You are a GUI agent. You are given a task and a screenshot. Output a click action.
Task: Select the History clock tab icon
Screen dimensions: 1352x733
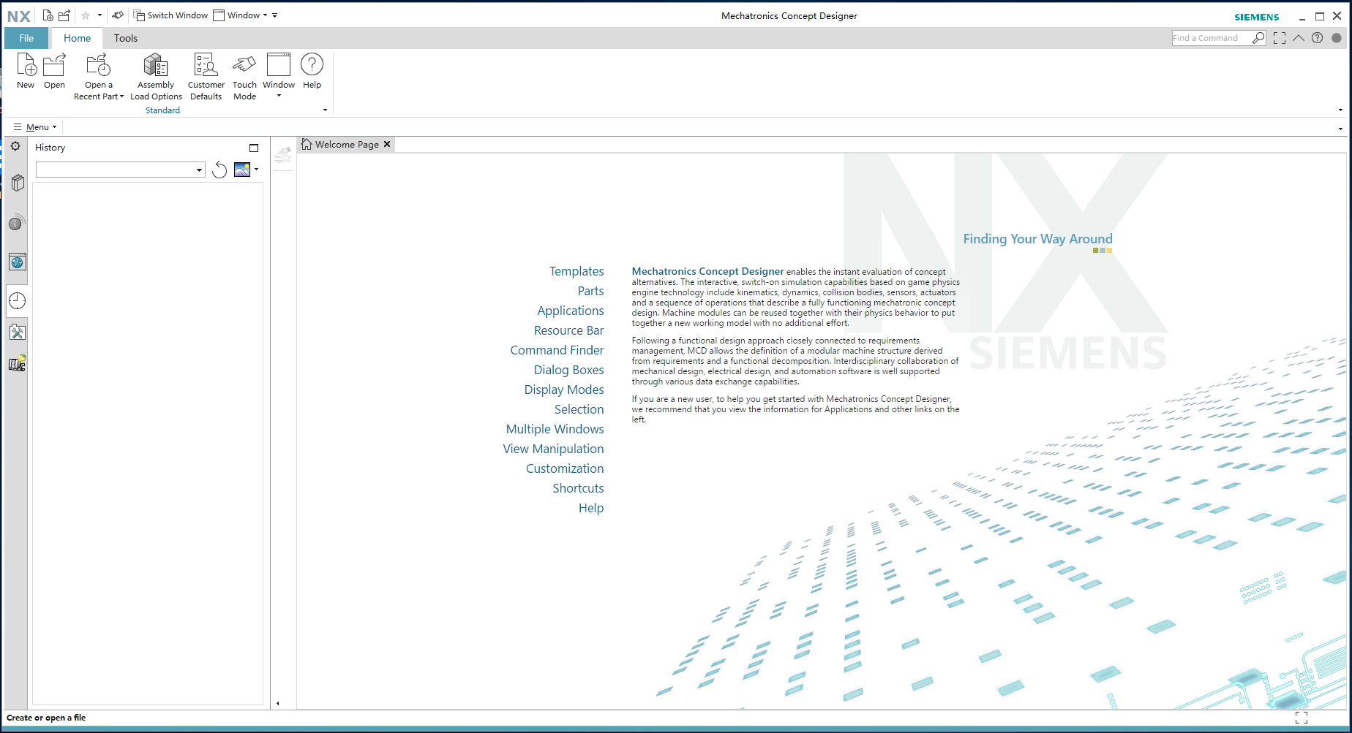click(17, 300)
